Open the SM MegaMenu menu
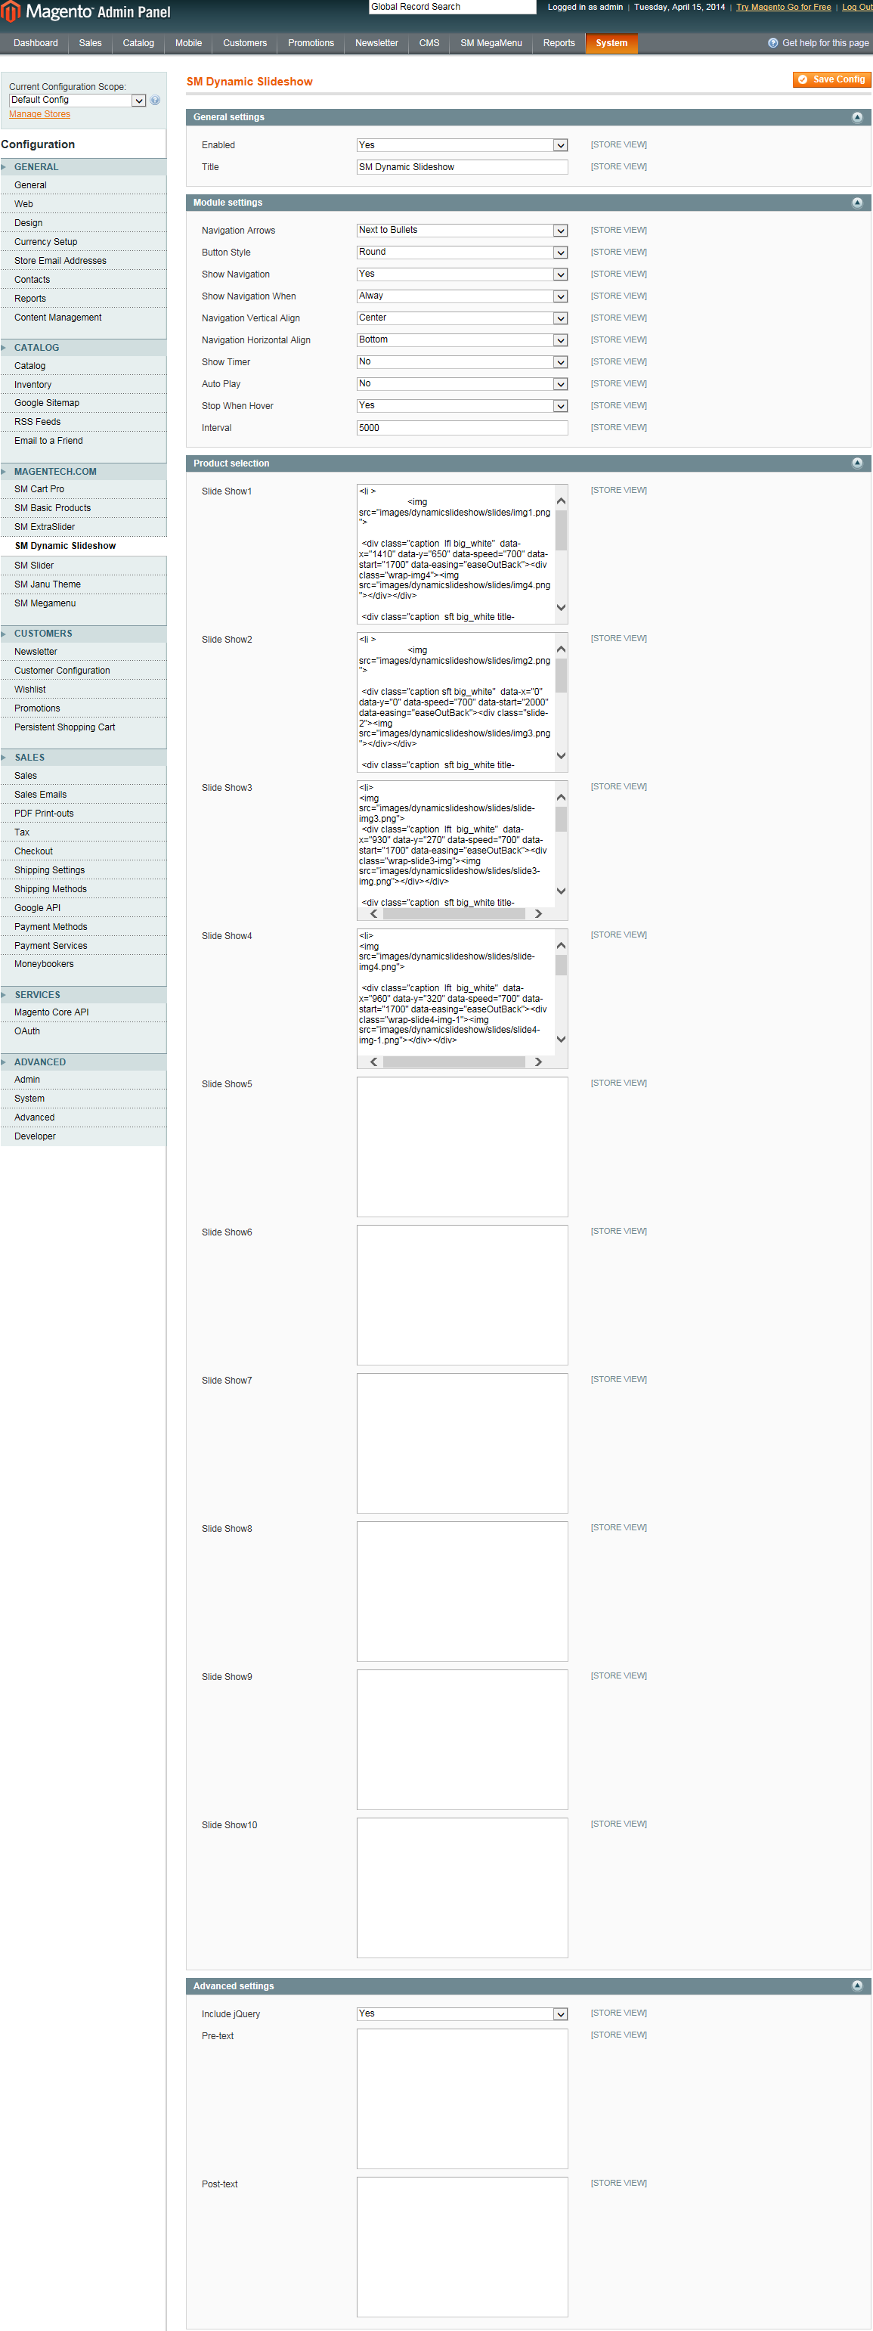This screenshot has width=873, height=2331. [x=491, y=42]
